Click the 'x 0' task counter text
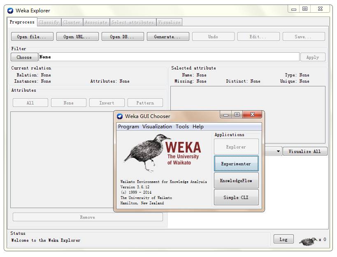 tap(322, 239)
